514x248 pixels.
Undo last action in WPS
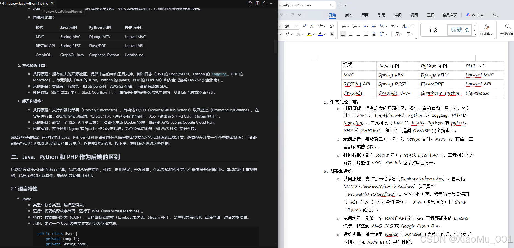[x=281, y=15]
